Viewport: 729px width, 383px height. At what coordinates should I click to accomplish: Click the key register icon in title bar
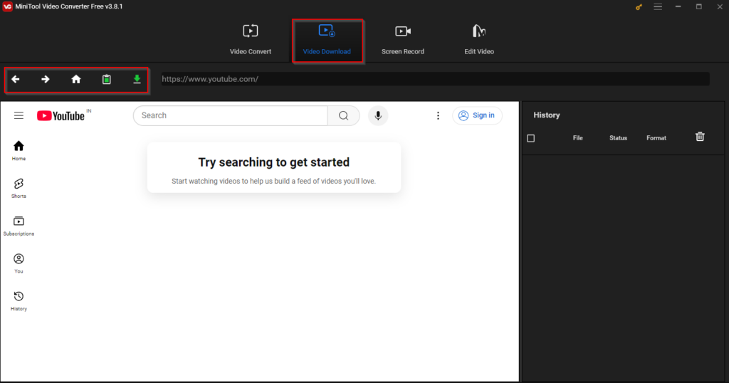[639, 7]
